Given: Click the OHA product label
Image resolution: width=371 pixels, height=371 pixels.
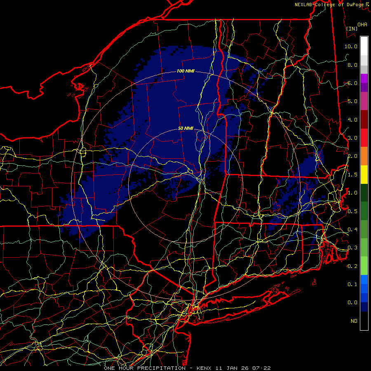Looking at the screenshot, I should click(362, 24).
